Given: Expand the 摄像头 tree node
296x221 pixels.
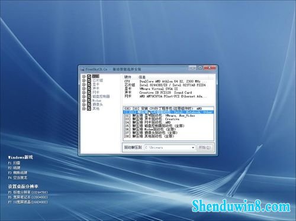Looking at the screenshot, I should [x=84, y=105].
